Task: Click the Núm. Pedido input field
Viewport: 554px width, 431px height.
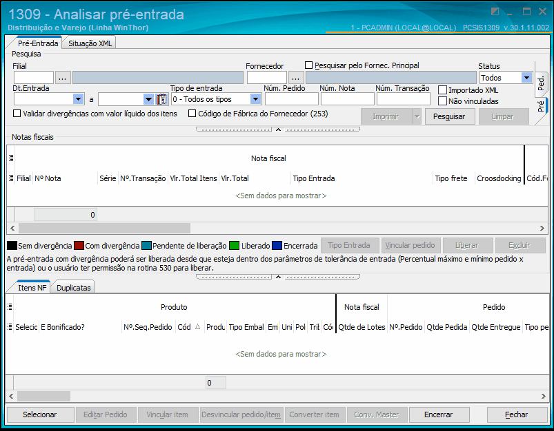Action: (x=291, y=99)
